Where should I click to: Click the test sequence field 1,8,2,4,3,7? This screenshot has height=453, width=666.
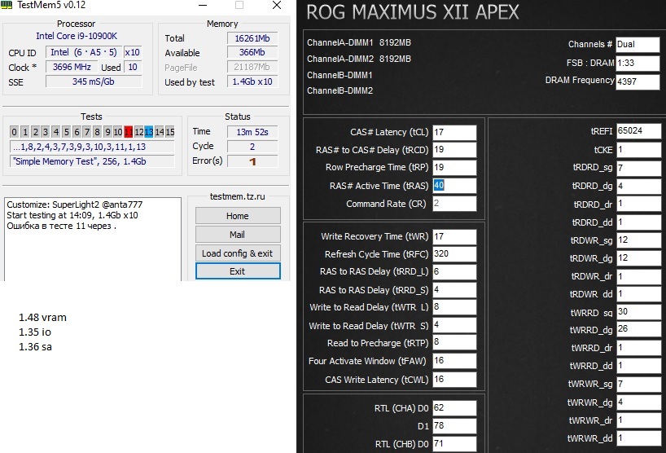tap(92, 147)
